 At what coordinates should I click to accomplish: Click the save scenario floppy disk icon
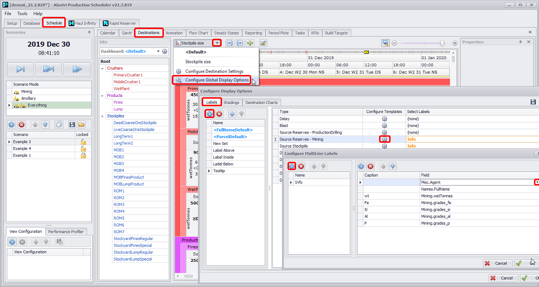tap(71, 124)
